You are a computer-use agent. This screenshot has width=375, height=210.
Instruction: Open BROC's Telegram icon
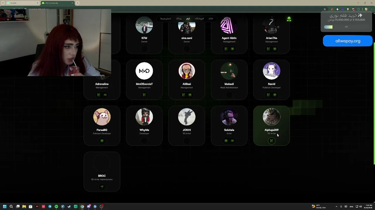[x=102, y=187]
